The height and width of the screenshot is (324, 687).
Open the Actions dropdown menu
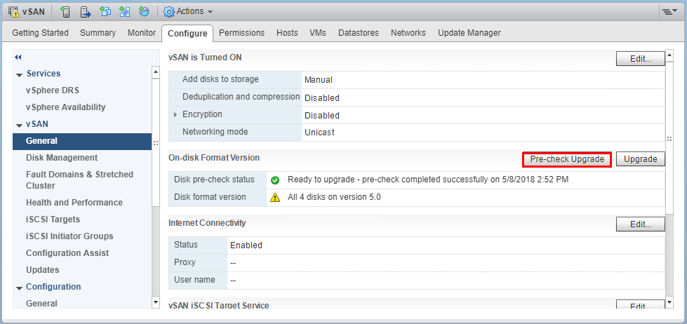point(188,11)
